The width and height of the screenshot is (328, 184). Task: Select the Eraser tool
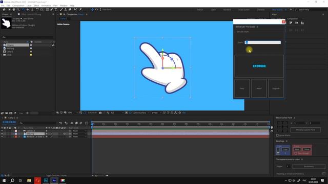[x=70, y=10]
